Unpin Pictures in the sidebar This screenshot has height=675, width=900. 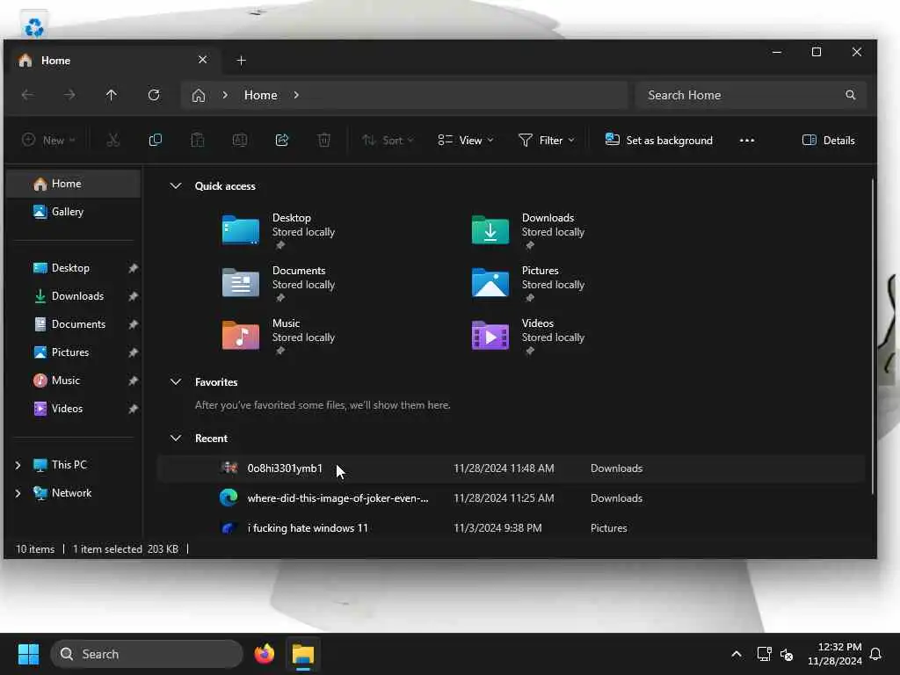click(x=134, y=352)
